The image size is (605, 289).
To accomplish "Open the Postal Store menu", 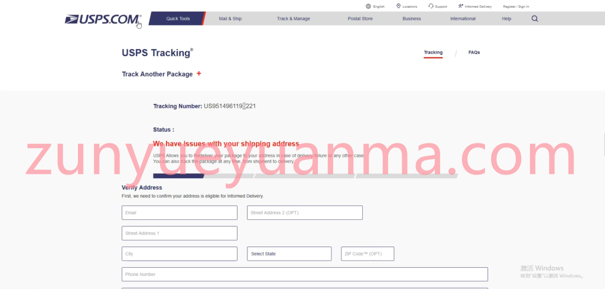I will coord(360,18).
